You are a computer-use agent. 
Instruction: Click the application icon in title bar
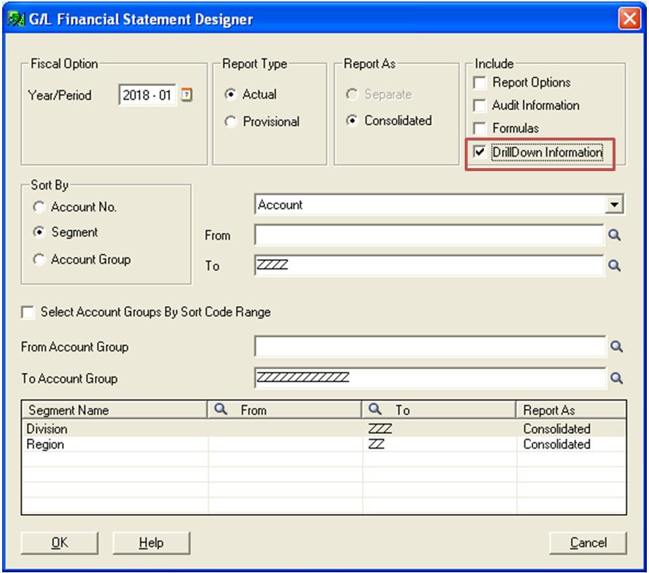[16, 19]
